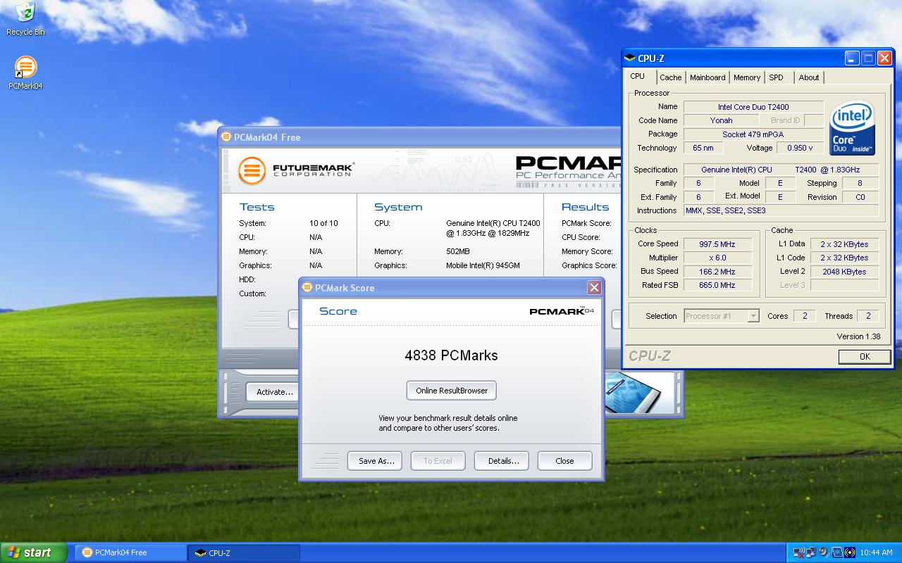Click the Tests section heading

click(257, 207)
